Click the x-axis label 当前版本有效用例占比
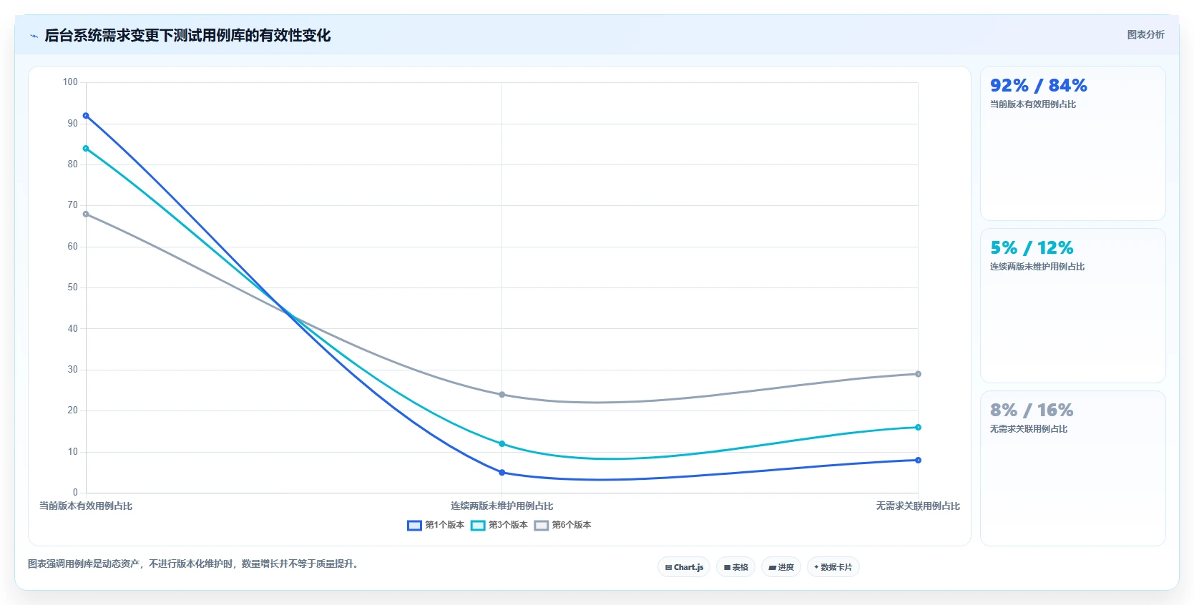Image resolution: width=1194 pixels, height=605 pixels. point(86,506)
